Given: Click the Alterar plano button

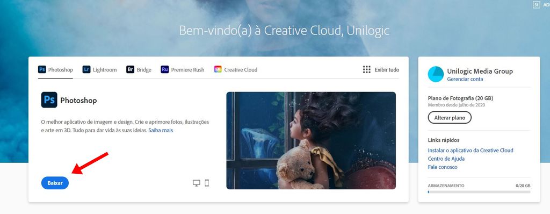Looking at the screenshot, I should point(450,118).
